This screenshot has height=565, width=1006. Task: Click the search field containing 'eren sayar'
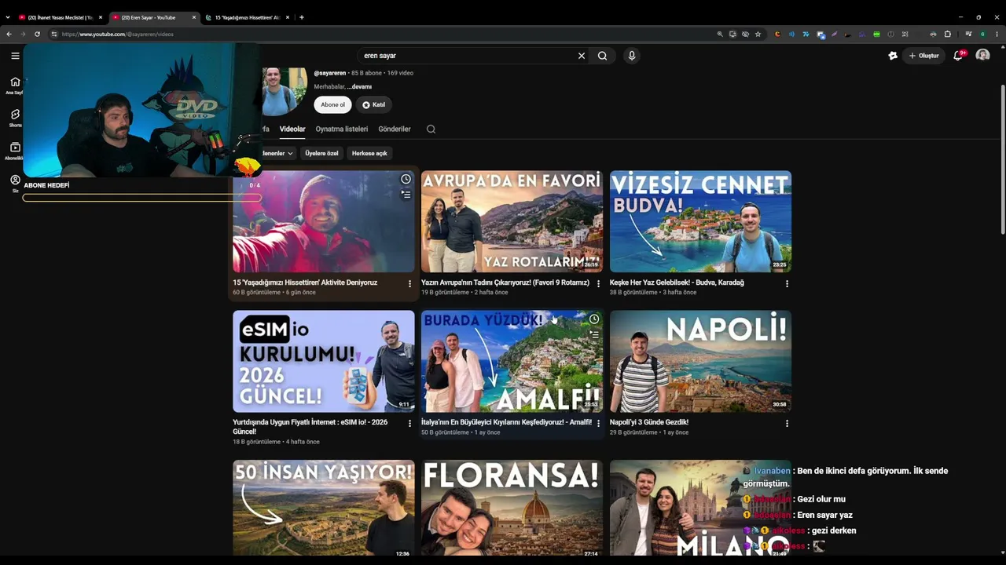click(467, 56)
